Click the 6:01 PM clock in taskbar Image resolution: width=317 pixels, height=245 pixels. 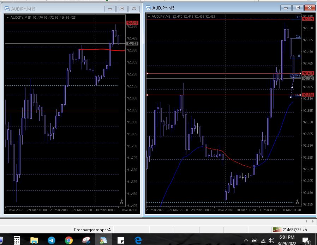click(287, 237)
